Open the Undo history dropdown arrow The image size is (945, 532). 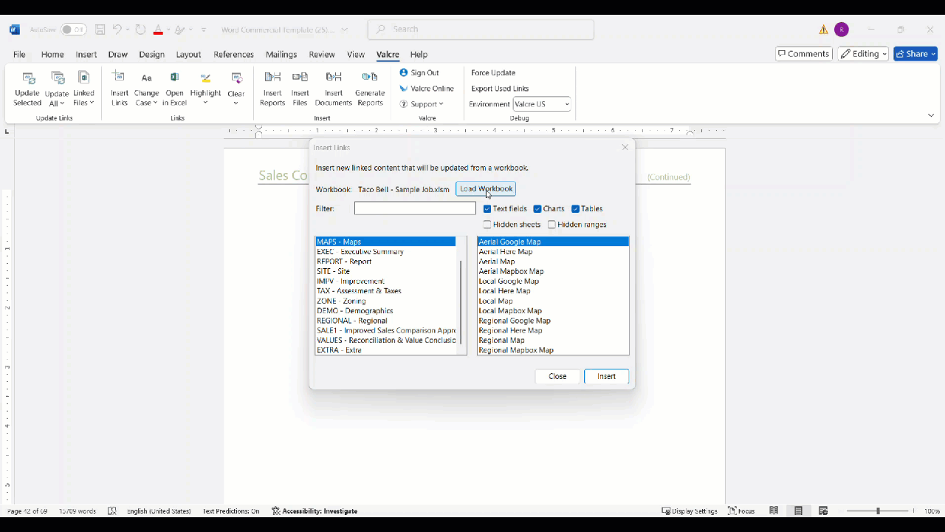[128, 30]
